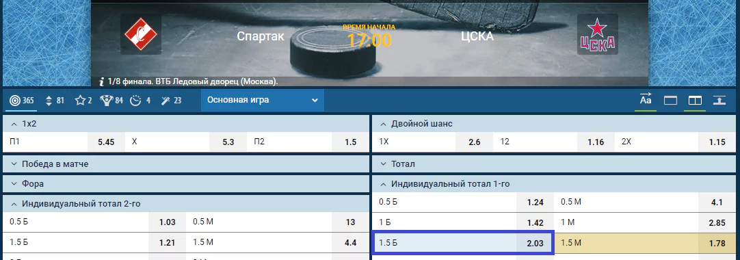This screenshot has height=260, width=740.
Task: Click the 17:00 start time
Action: (369, 40)
